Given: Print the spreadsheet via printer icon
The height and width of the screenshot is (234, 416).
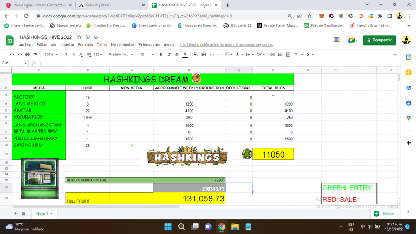Looking at the screenshot, I should coord(28,54).
